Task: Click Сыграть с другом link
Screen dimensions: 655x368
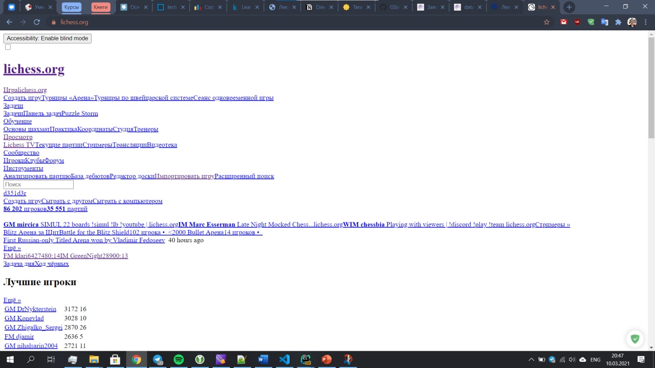Action: pyautogui.click(x=67, y=201)
